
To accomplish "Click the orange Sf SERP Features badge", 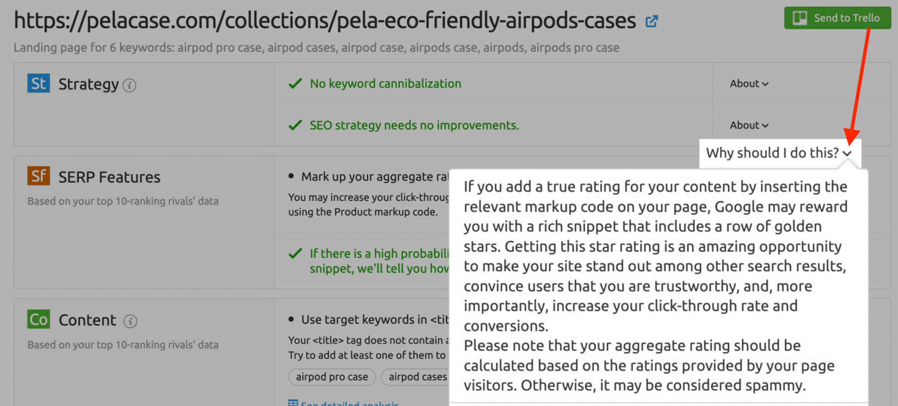I will pyautogui.click(x=39, y=176).
